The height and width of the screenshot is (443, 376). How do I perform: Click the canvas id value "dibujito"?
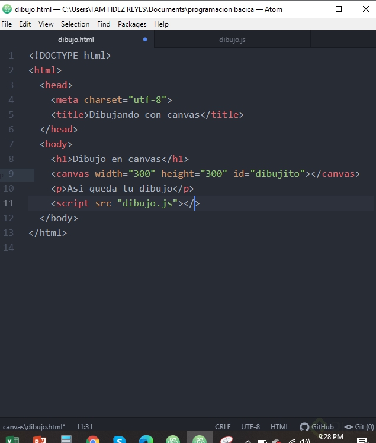click(278, 173)
